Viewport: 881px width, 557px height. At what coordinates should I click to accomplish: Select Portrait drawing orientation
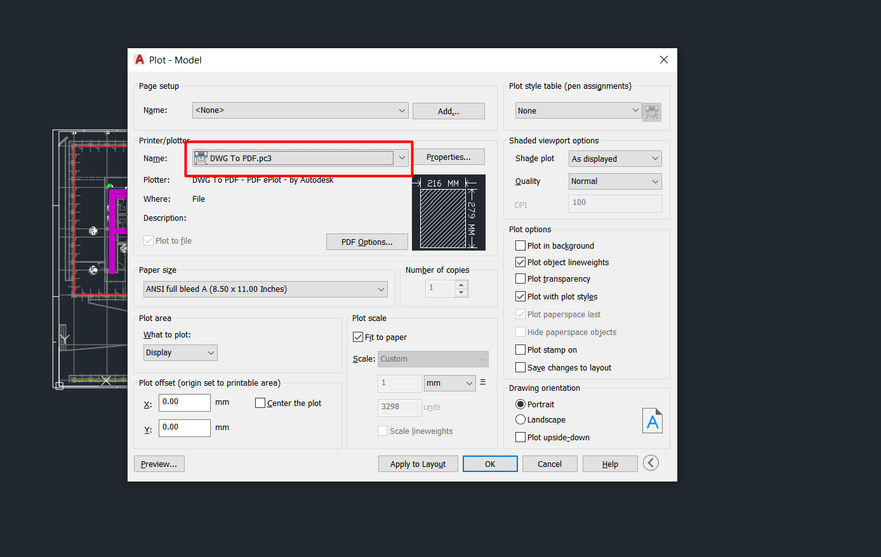click(x=520, y=404)
